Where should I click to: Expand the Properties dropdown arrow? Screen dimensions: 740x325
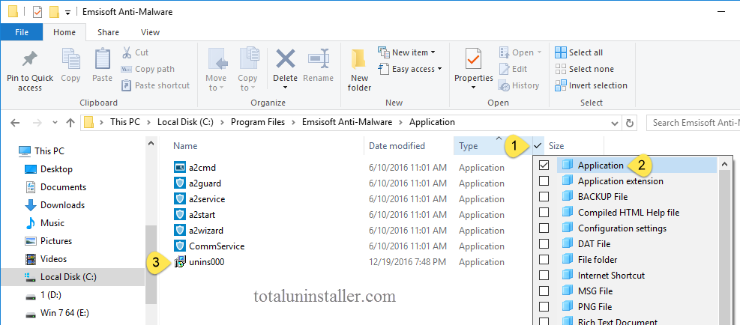(x=473, y=88)
